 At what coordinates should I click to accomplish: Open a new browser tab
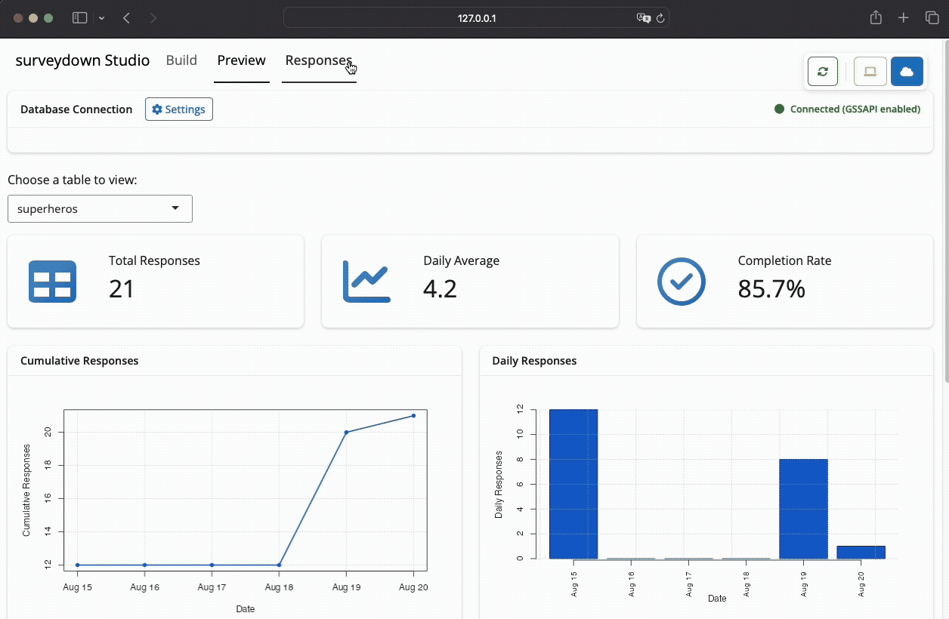(904, 18)
